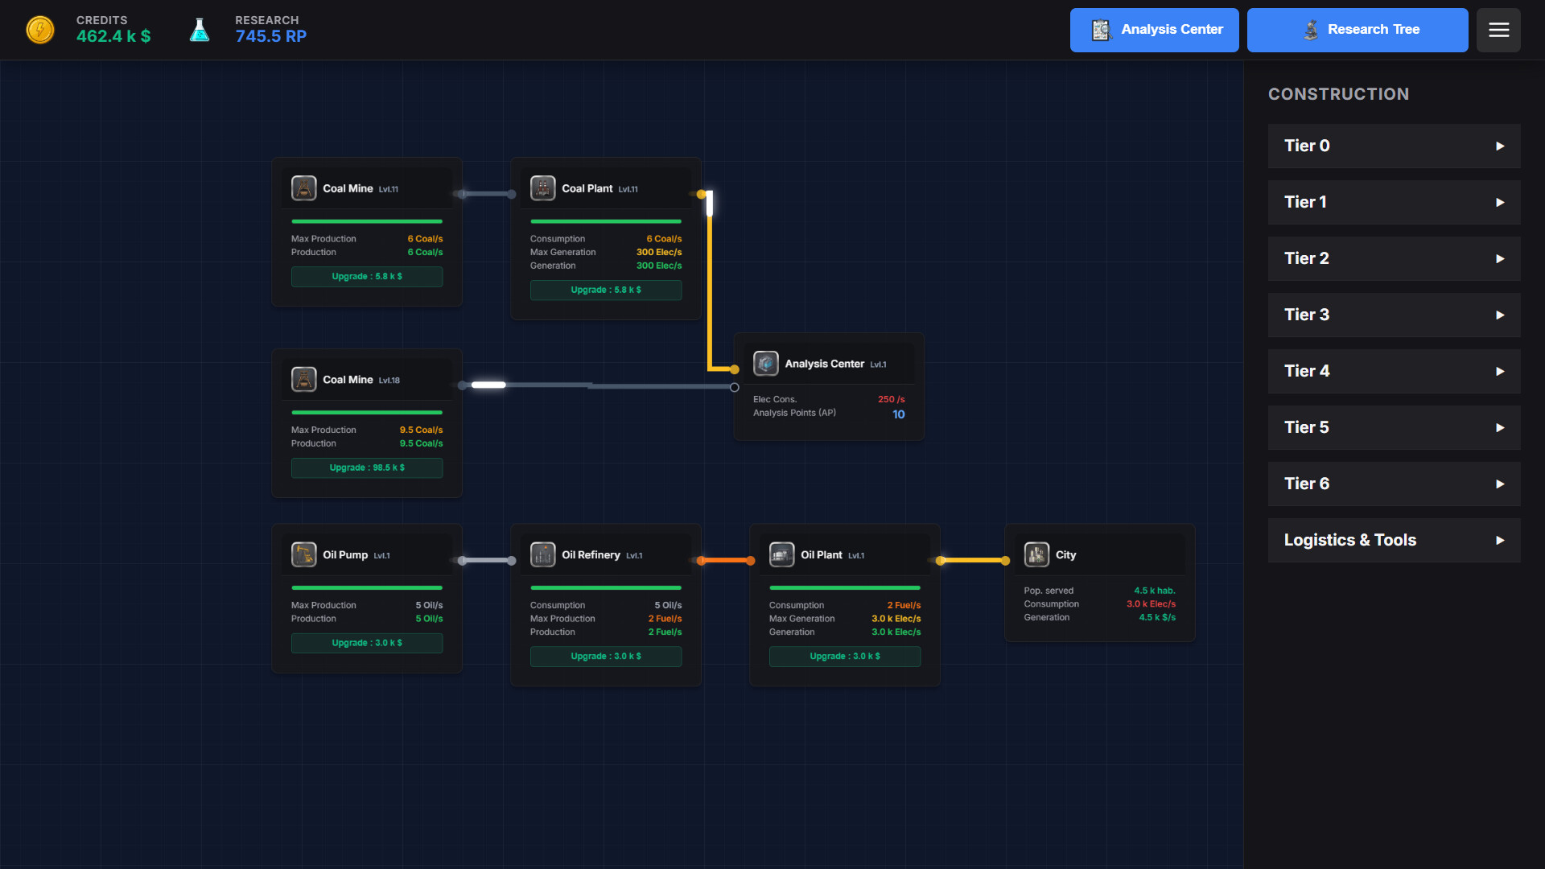This screenshot has width=1545, height=869.
Task: Click the City node icon
Action: tap(1036, 555)
